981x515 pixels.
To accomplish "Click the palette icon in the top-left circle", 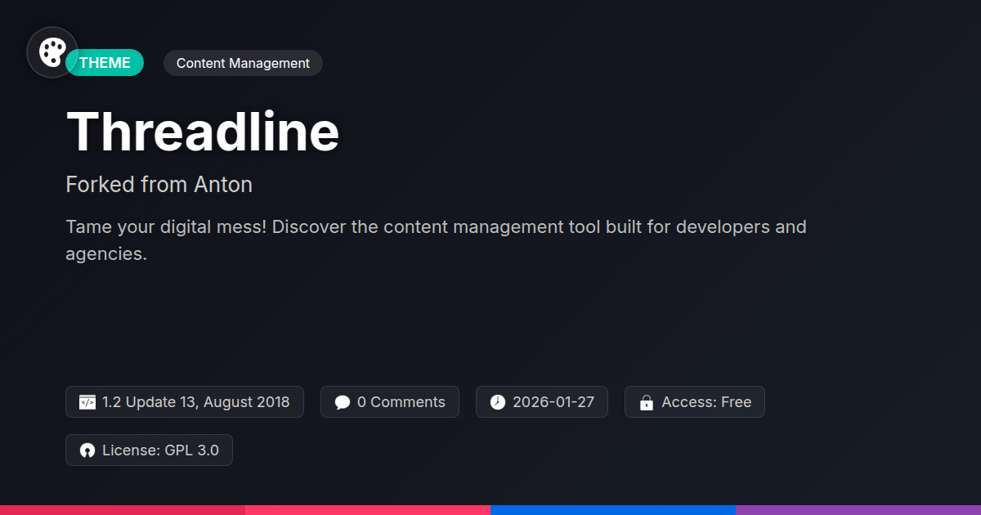I will pos(52,52).
